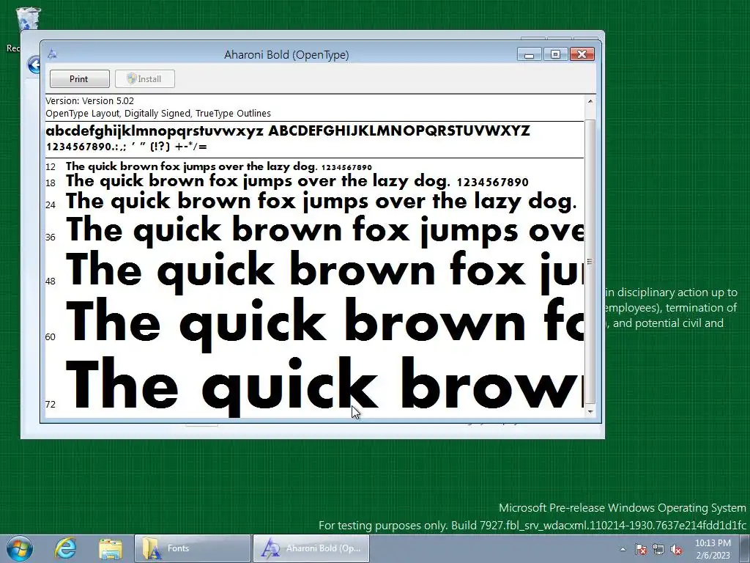Switch to the Fonts taskbar window

click(193, 548)
